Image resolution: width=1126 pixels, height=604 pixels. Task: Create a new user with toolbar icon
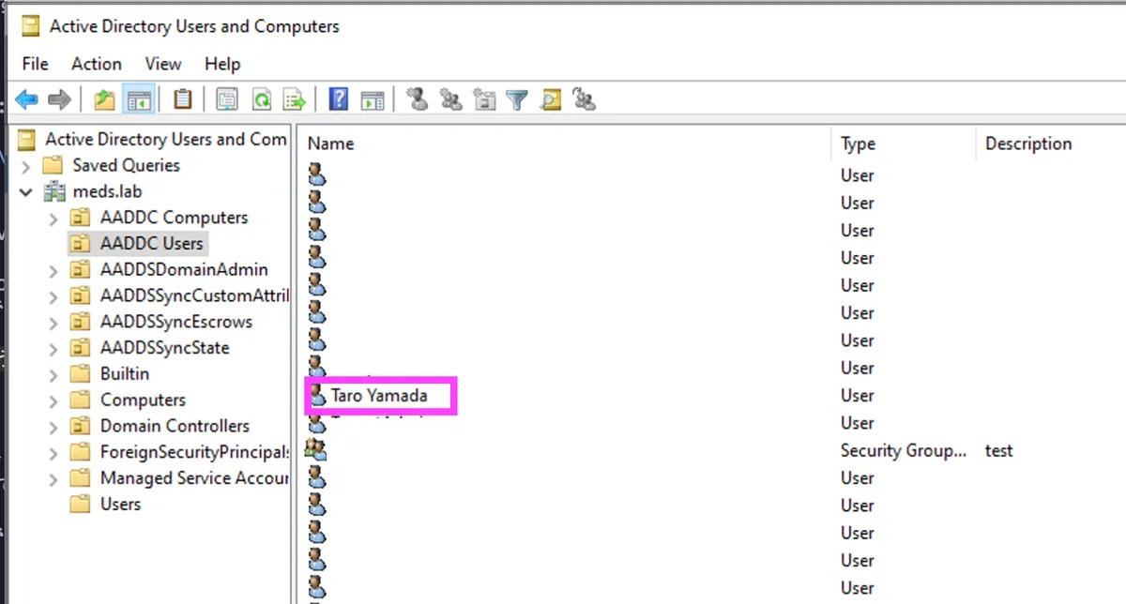pos(418,98)
